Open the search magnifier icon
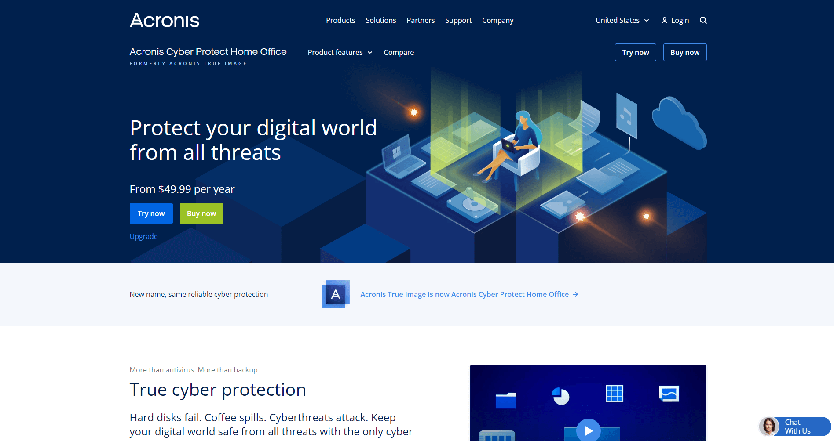 [x=703, y=20]
